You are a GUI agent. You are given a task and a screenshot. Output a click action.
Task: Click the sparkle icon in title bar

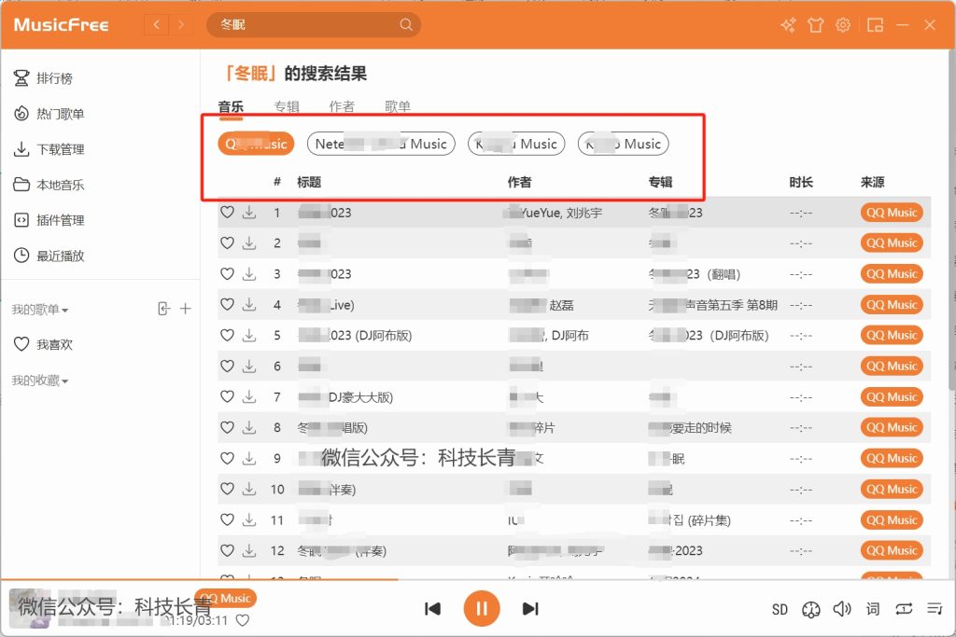(788, 25)
